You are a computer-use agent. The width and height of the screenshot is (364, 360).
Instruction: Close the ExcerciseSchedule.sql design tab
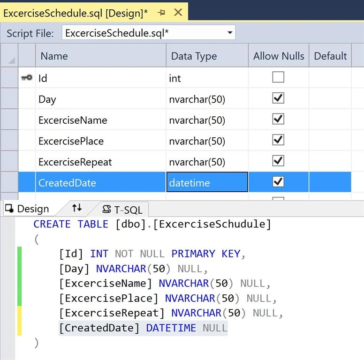click(x=178, y=12)
